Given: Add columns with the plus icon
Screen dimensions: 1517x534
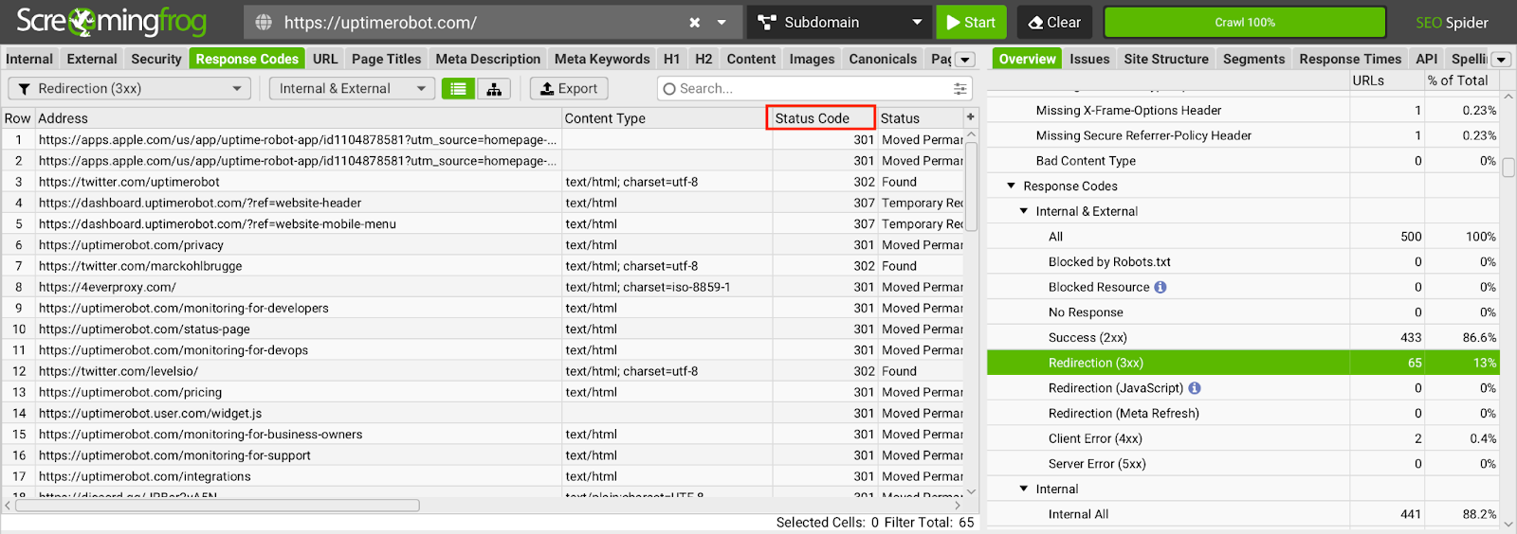Looking at the screenshot, I should point(970,117).
